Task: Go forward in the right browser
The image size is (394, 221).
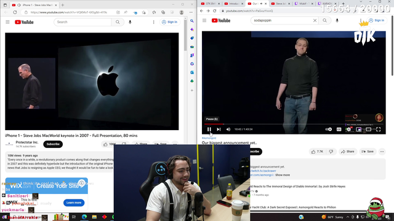Action: (x=208, y=11)
